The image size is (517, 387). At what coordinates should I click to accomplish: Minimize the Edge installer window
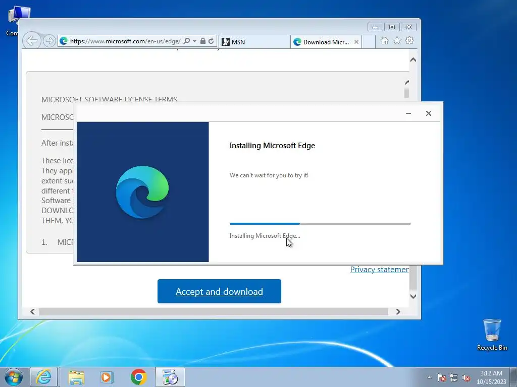click(x=408, y=113)
